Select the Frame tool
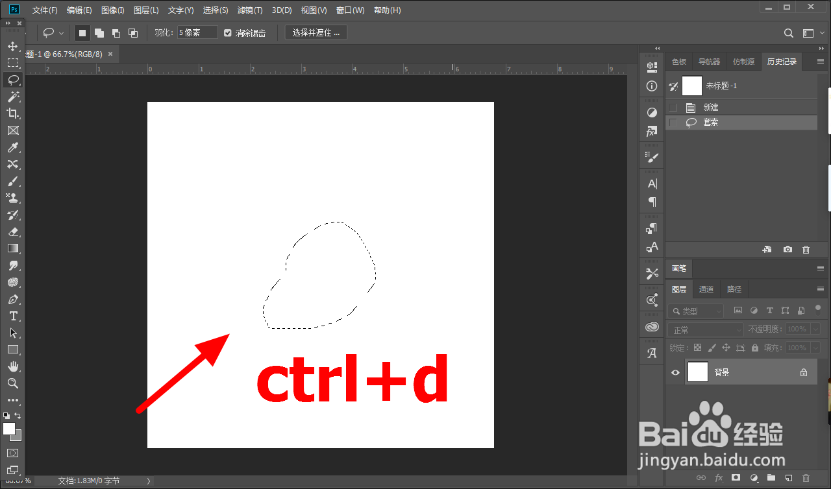The image size is (831, 489). (13, 130)
